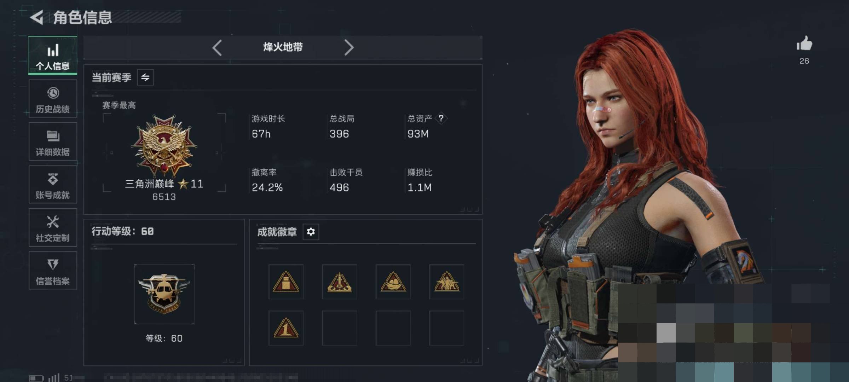Go to 账号成就 in the sidebar
This screenshot has height=382, width=849.
[53, 185]
